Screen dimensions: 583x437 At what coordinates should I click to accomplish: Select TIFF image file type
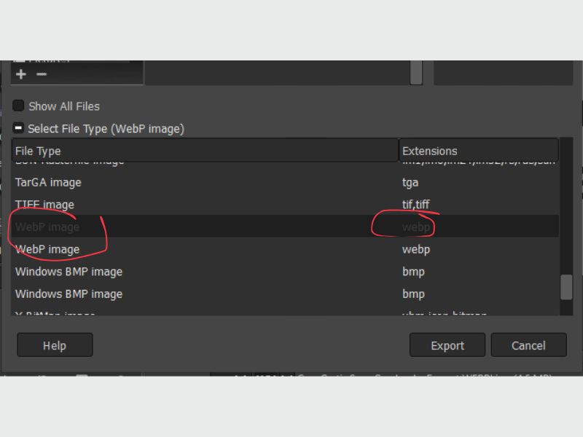coord(44,205)
